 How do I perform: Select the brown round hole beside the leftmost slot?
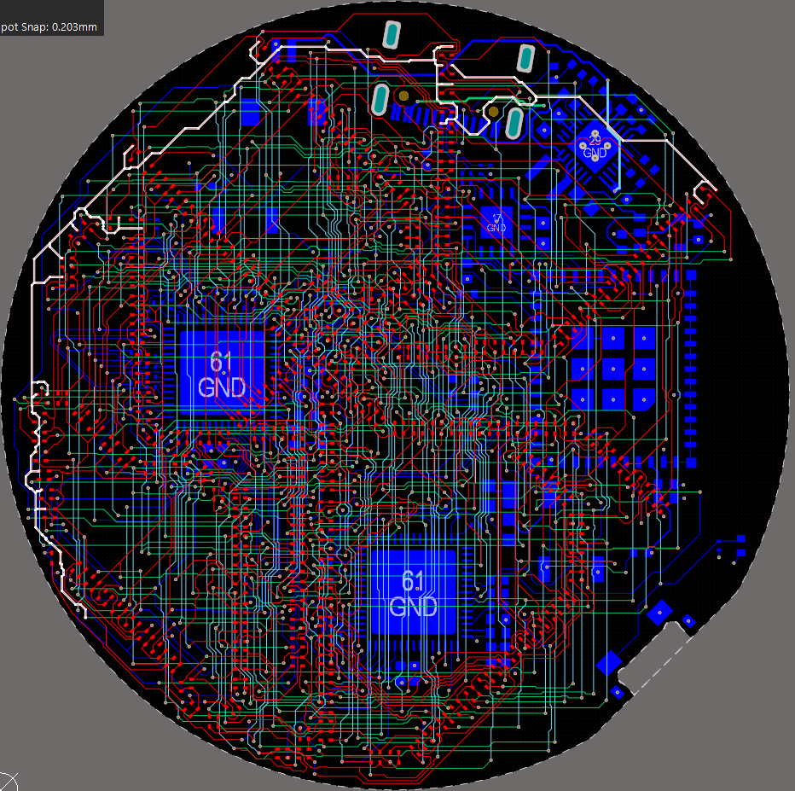pos(403,96)
